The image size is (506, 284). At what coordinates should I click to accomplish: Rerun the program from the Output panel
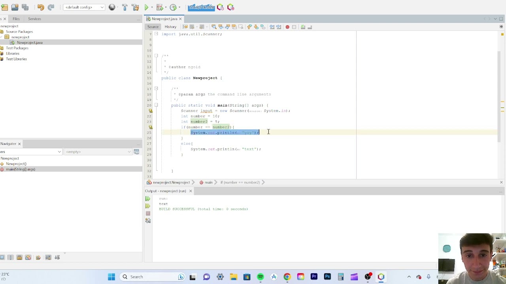click(148, 199)
